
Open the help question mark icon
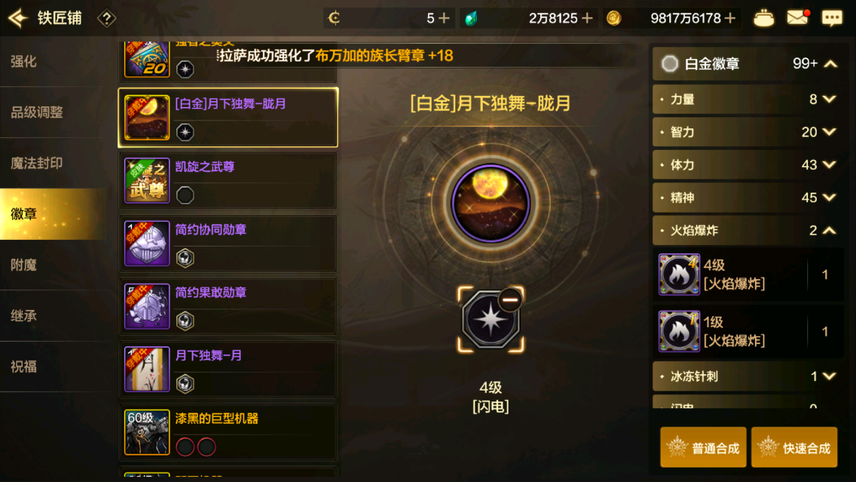tap(106, 18)
